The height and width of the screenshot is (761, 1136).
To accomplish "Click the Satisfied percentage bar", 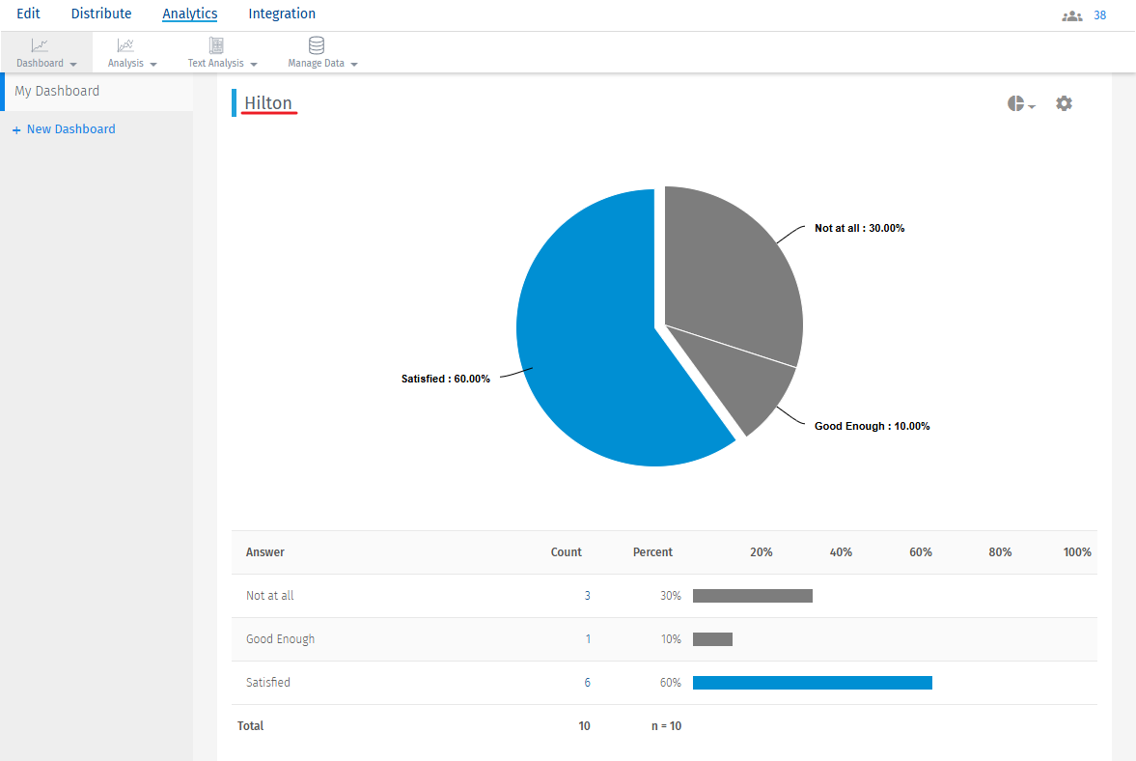I will pyautogui.click(x=813, y=682).
